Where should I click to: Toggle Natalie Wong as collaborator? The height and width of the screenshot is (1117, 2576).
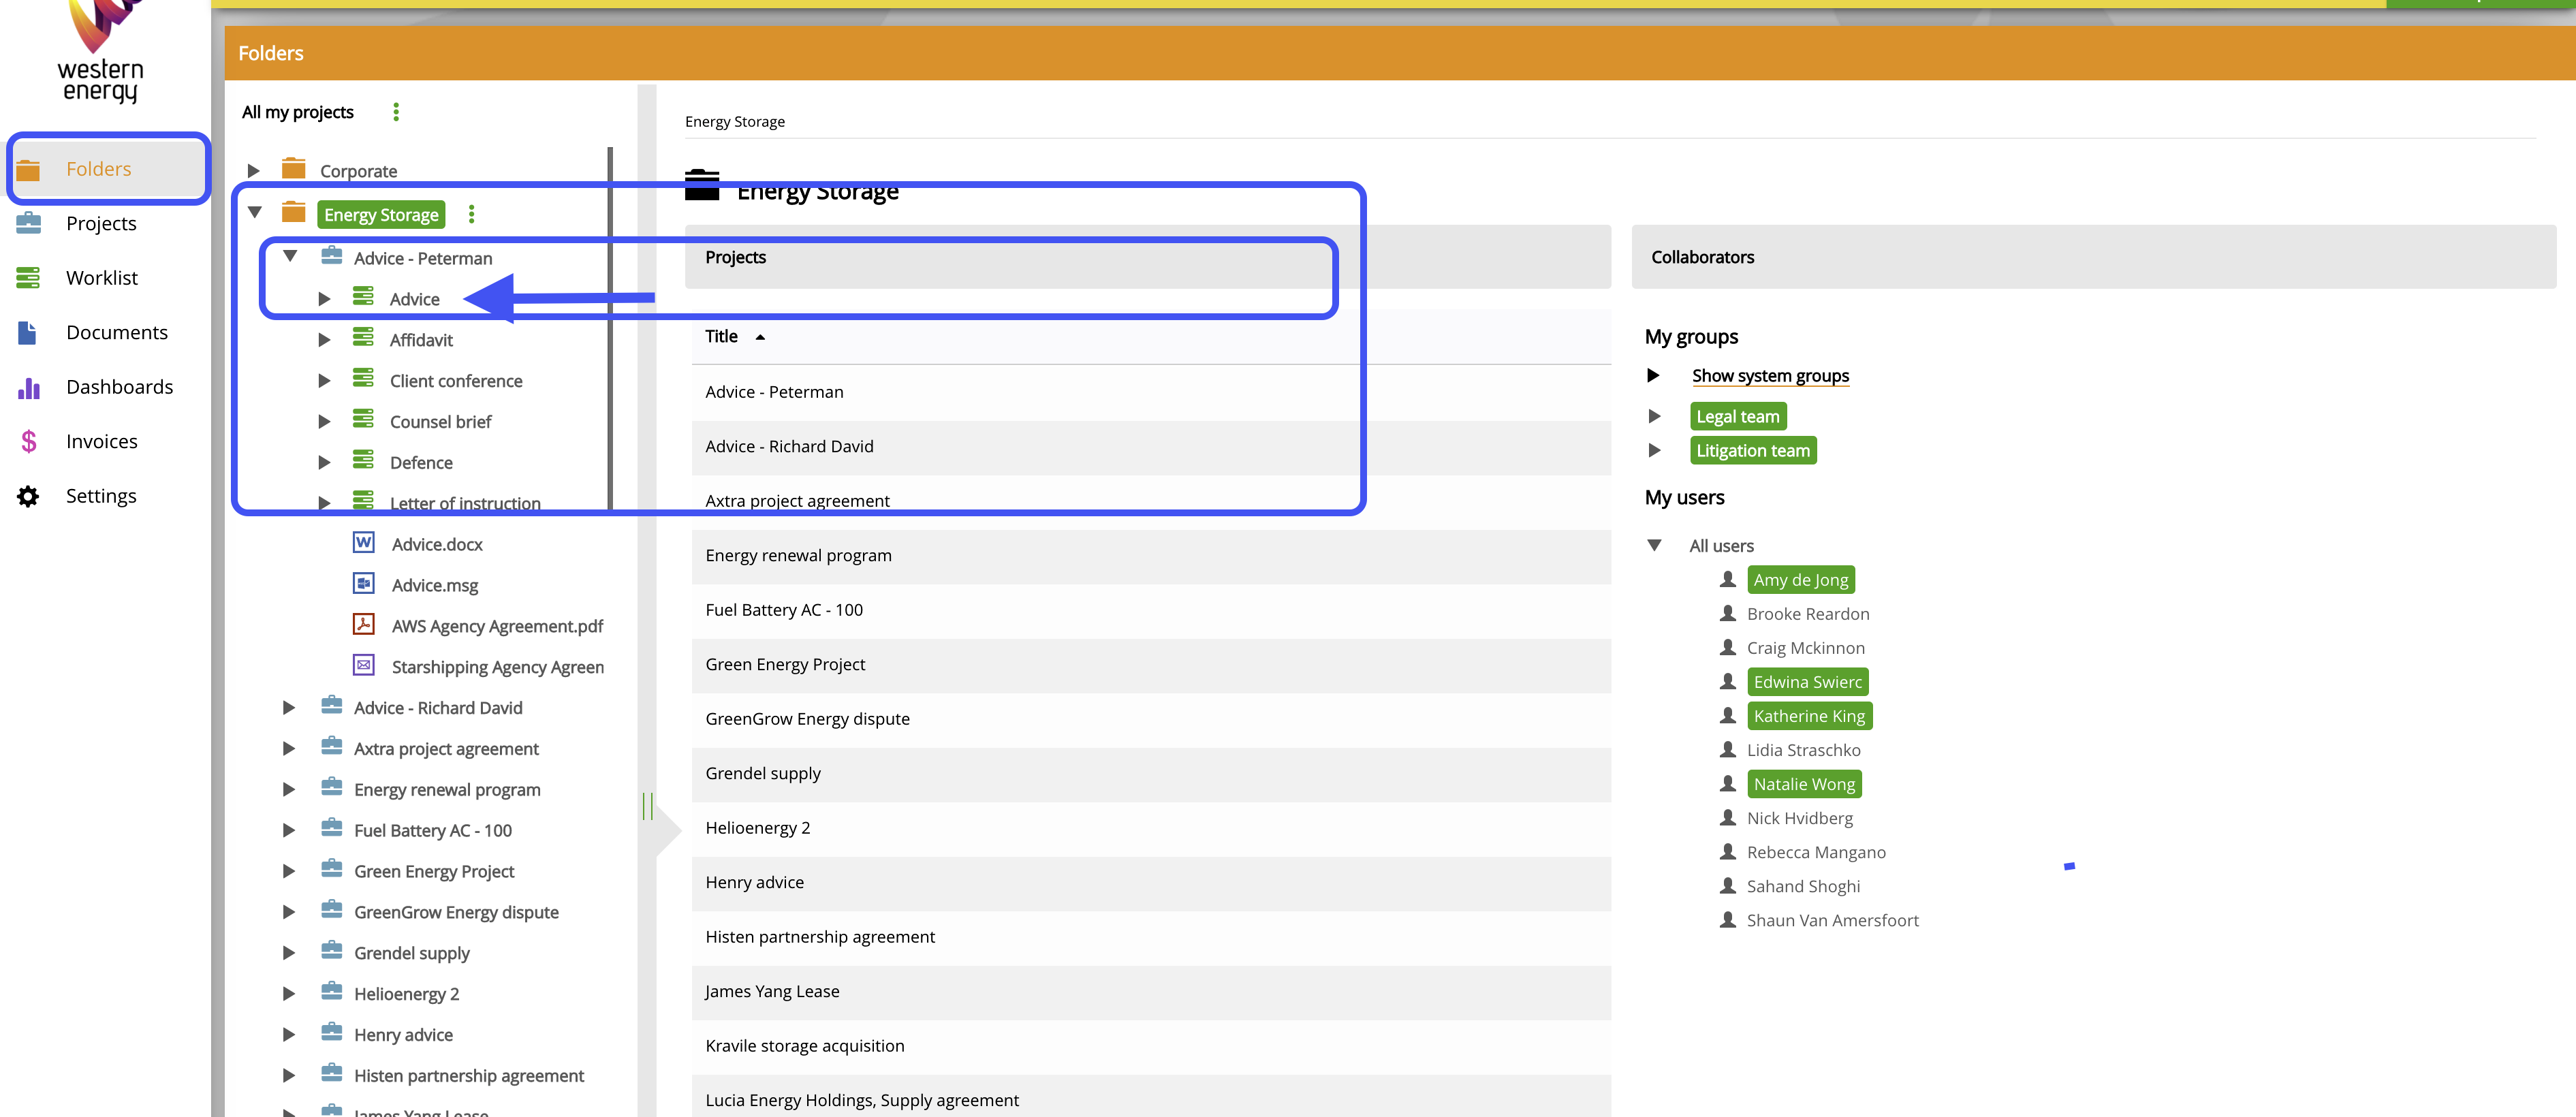coord(1804,784)
